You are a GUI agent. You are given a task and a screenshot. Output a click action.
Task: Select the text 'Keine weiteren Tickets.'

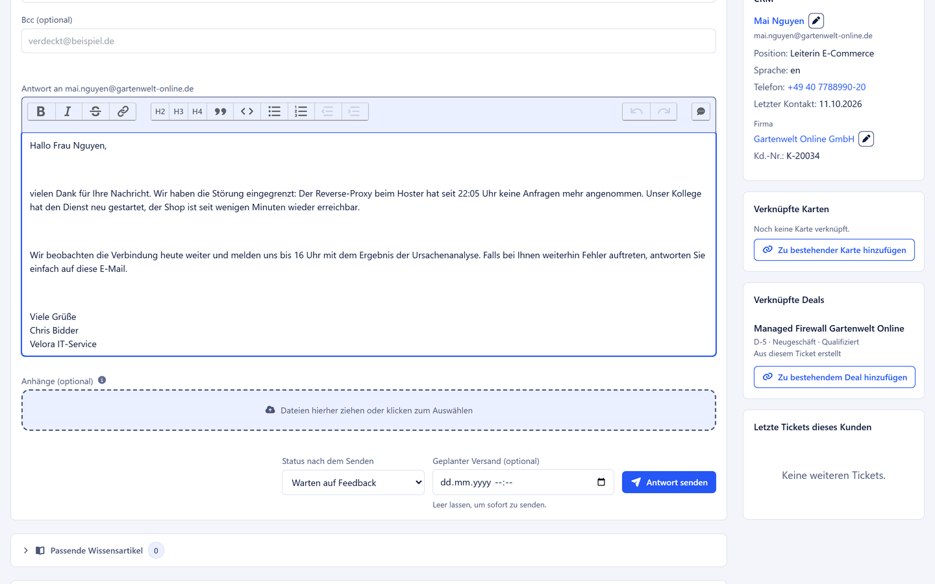[834, 475]
